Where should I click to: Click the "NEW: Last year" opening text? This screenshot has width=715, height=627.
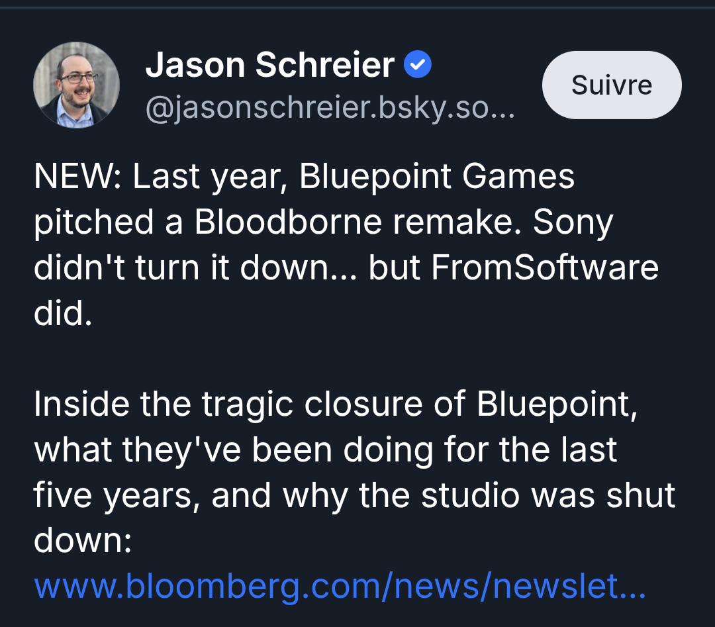tap(156, 177)
